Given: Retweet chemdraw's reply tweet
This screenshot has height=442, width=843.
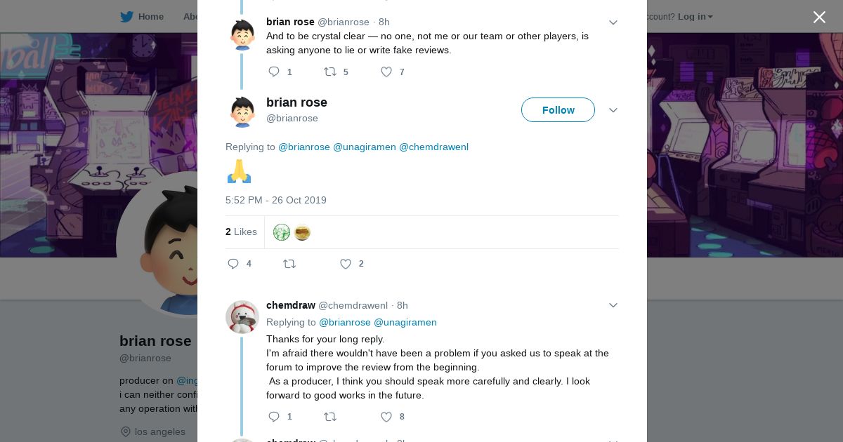Looking at the screenshot, I should click(330, 417).
